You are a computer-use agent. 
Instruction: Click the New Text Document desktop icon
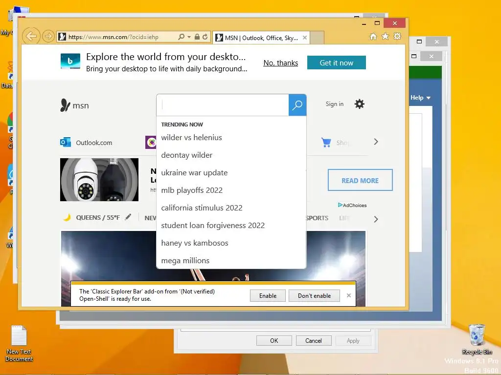point(19,343)
